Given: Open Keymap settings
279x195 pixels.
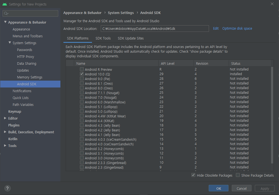Looking at the screenshot, I should tap(15, 112).
